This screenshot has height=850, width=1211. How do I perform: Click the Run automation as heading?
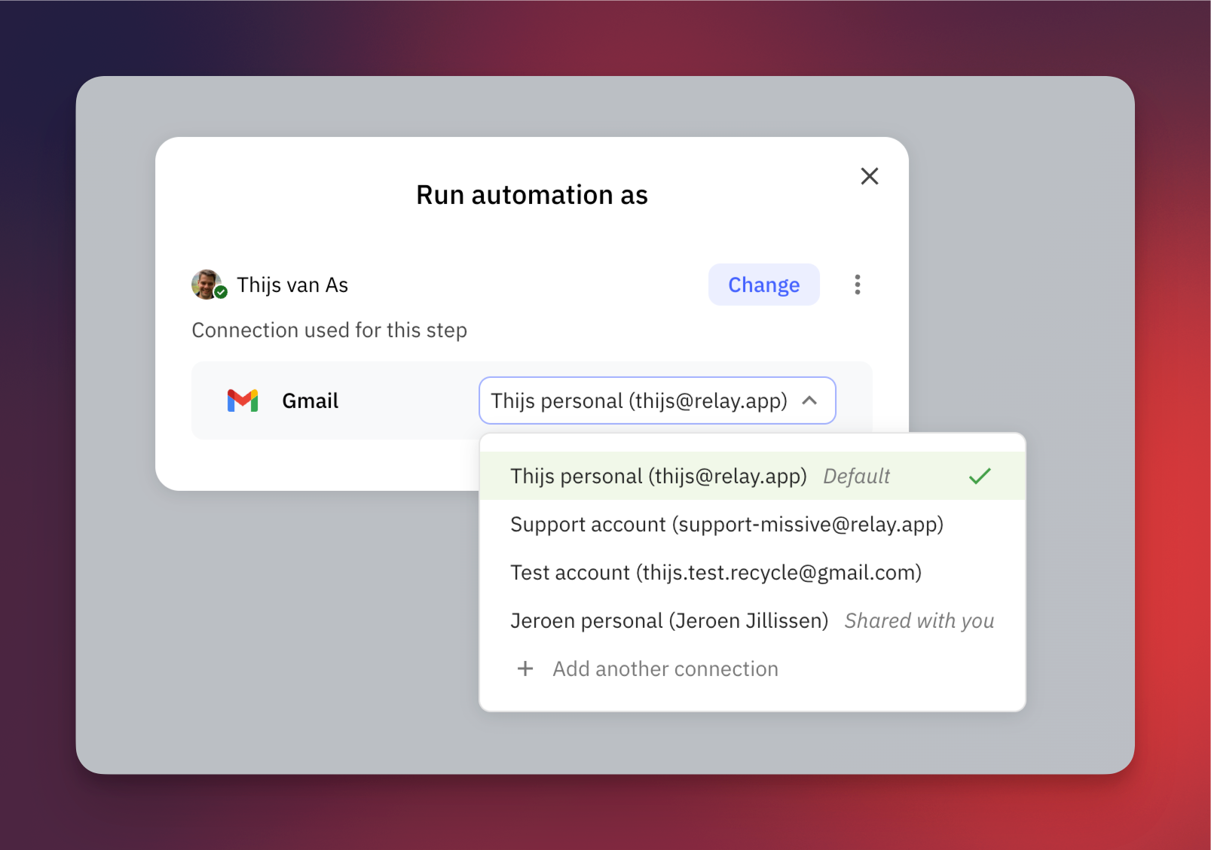coord(532,195)
